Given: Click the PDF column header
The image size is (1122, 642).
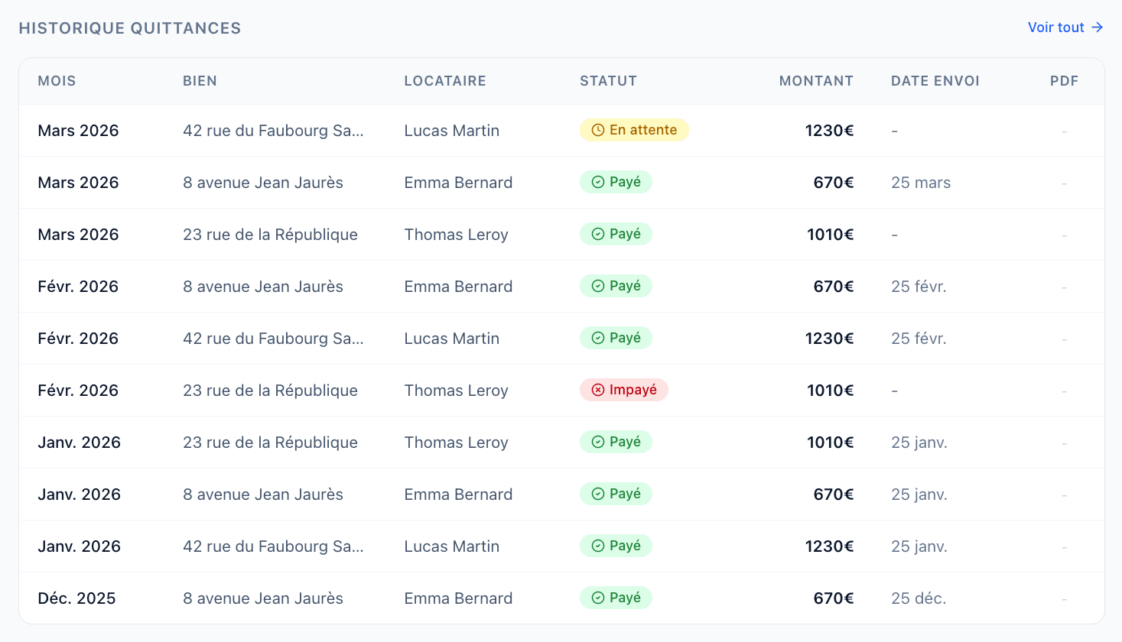Looking at the screenshot, I should pyautogui.click(x=1064, y=81).
